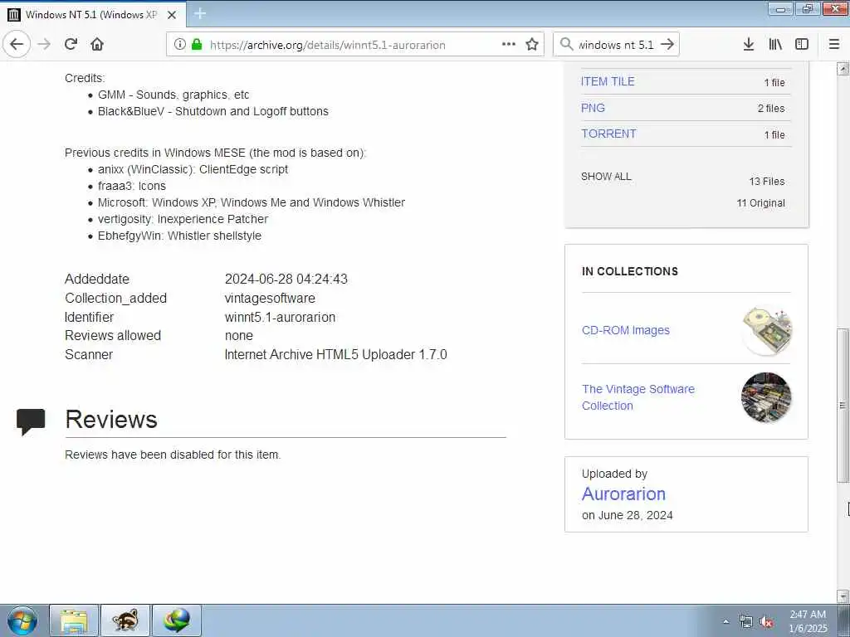Open page actions three-dot menu
Screen dimensions: 850x637
click(509, 44)
